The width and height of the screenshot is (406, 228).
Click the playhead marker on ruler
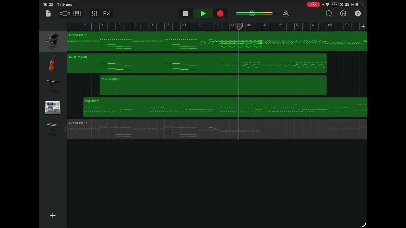[x=239, y=26]
